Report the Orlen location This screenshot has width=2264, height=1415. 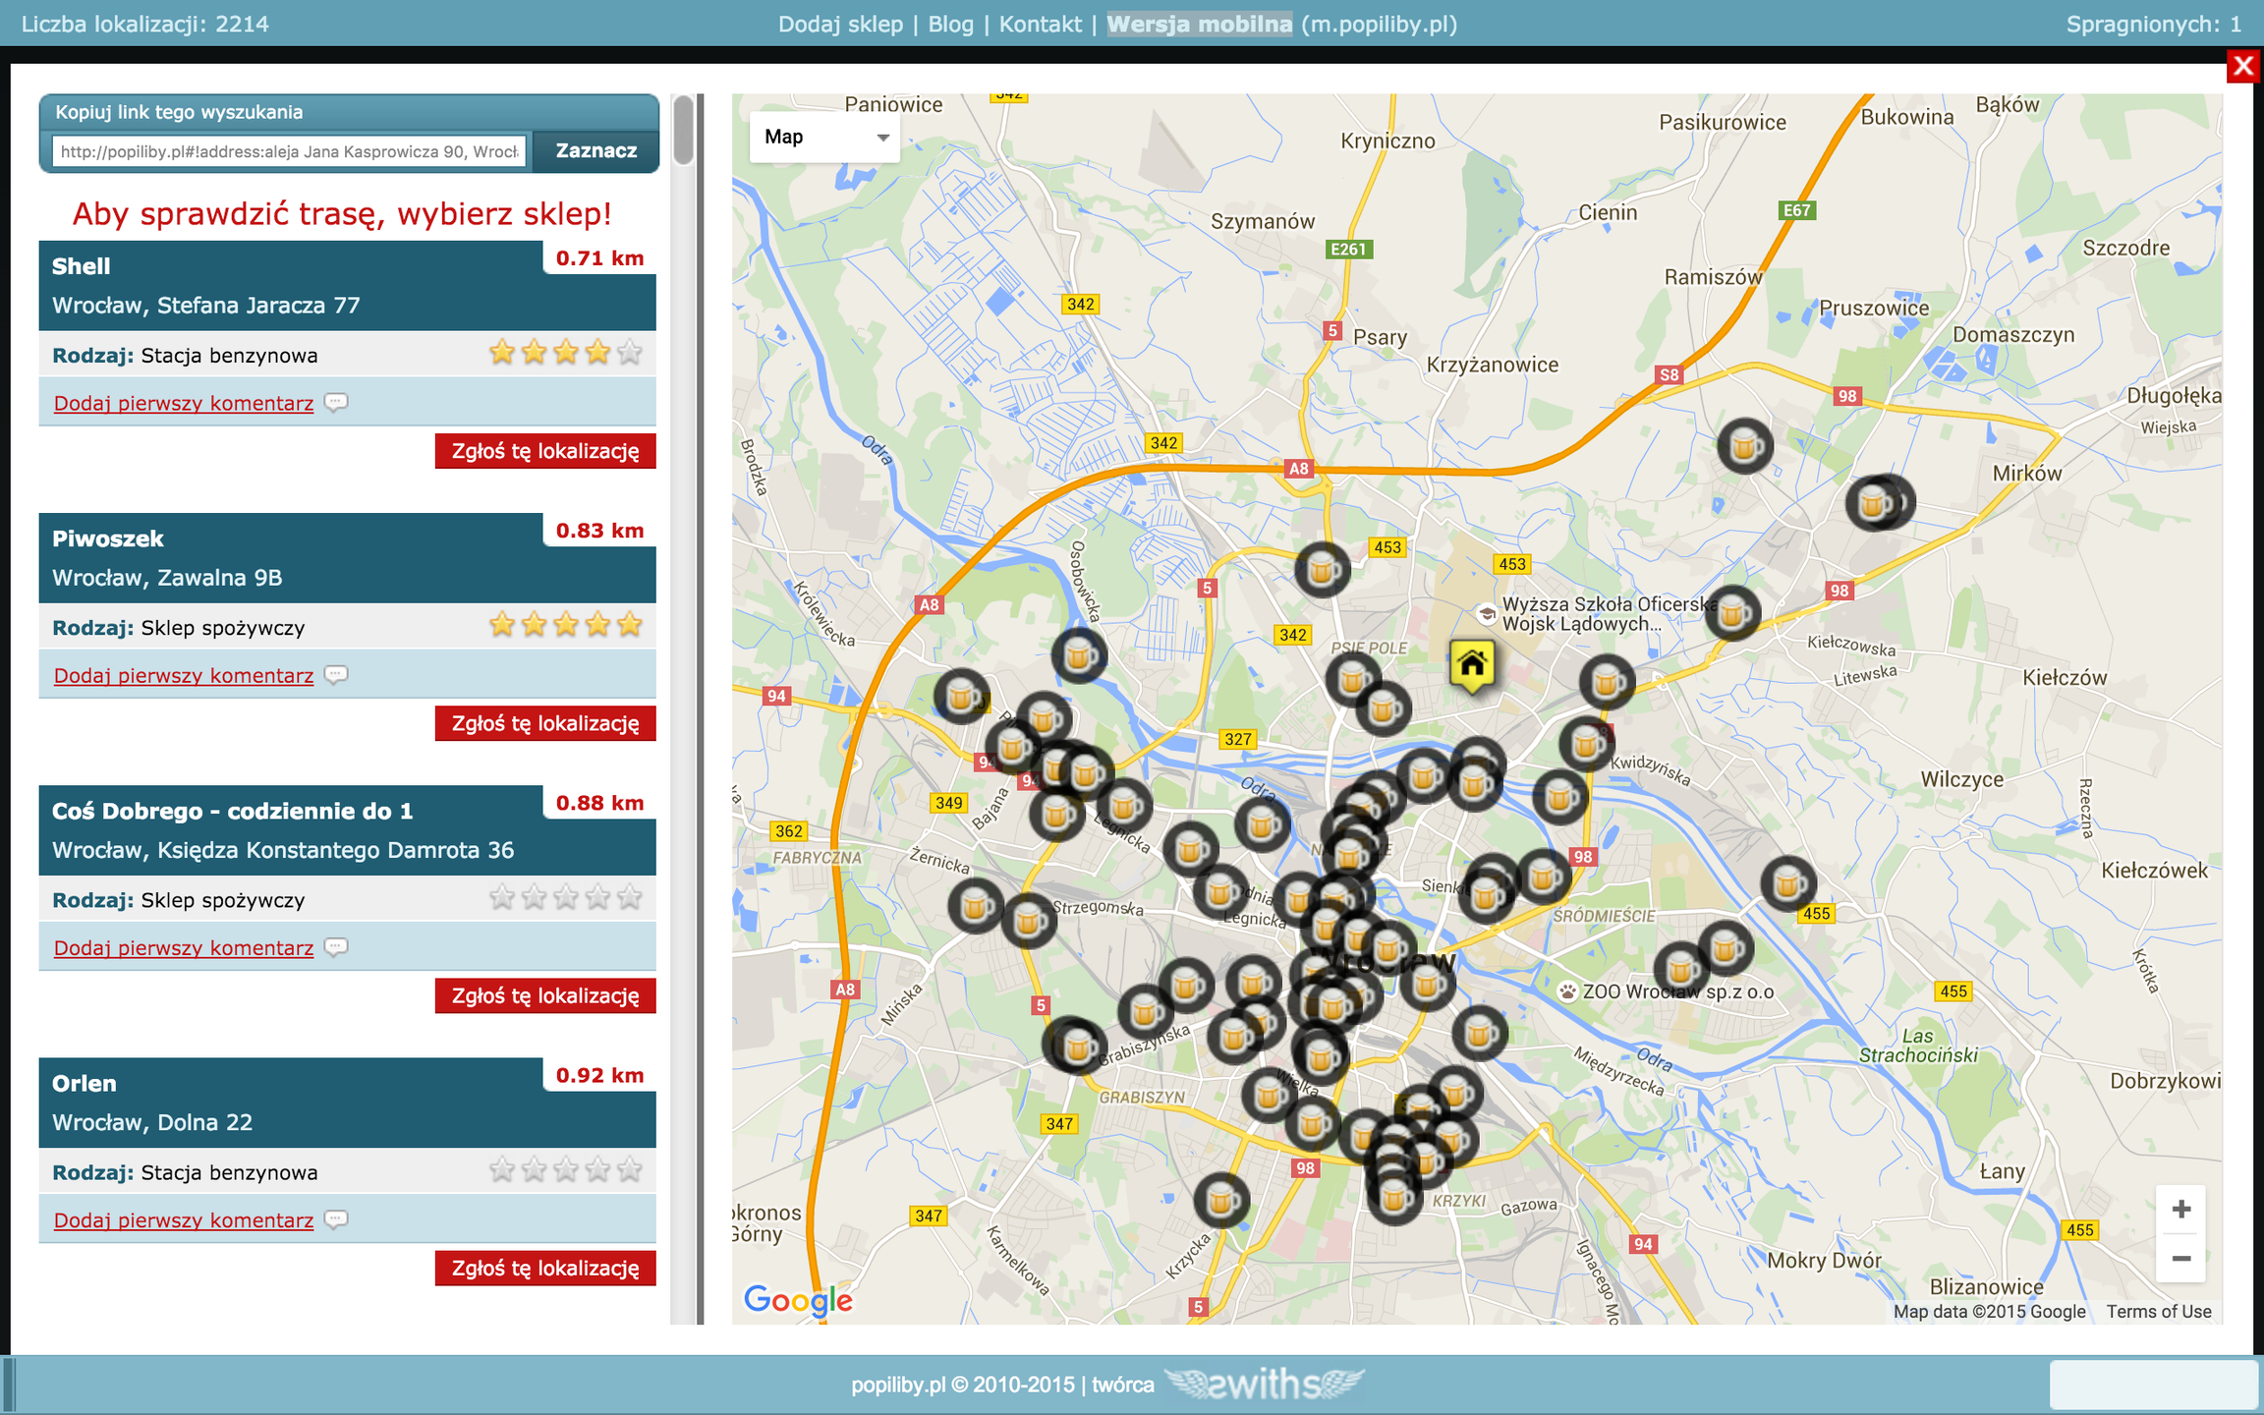click(545, 1268)
